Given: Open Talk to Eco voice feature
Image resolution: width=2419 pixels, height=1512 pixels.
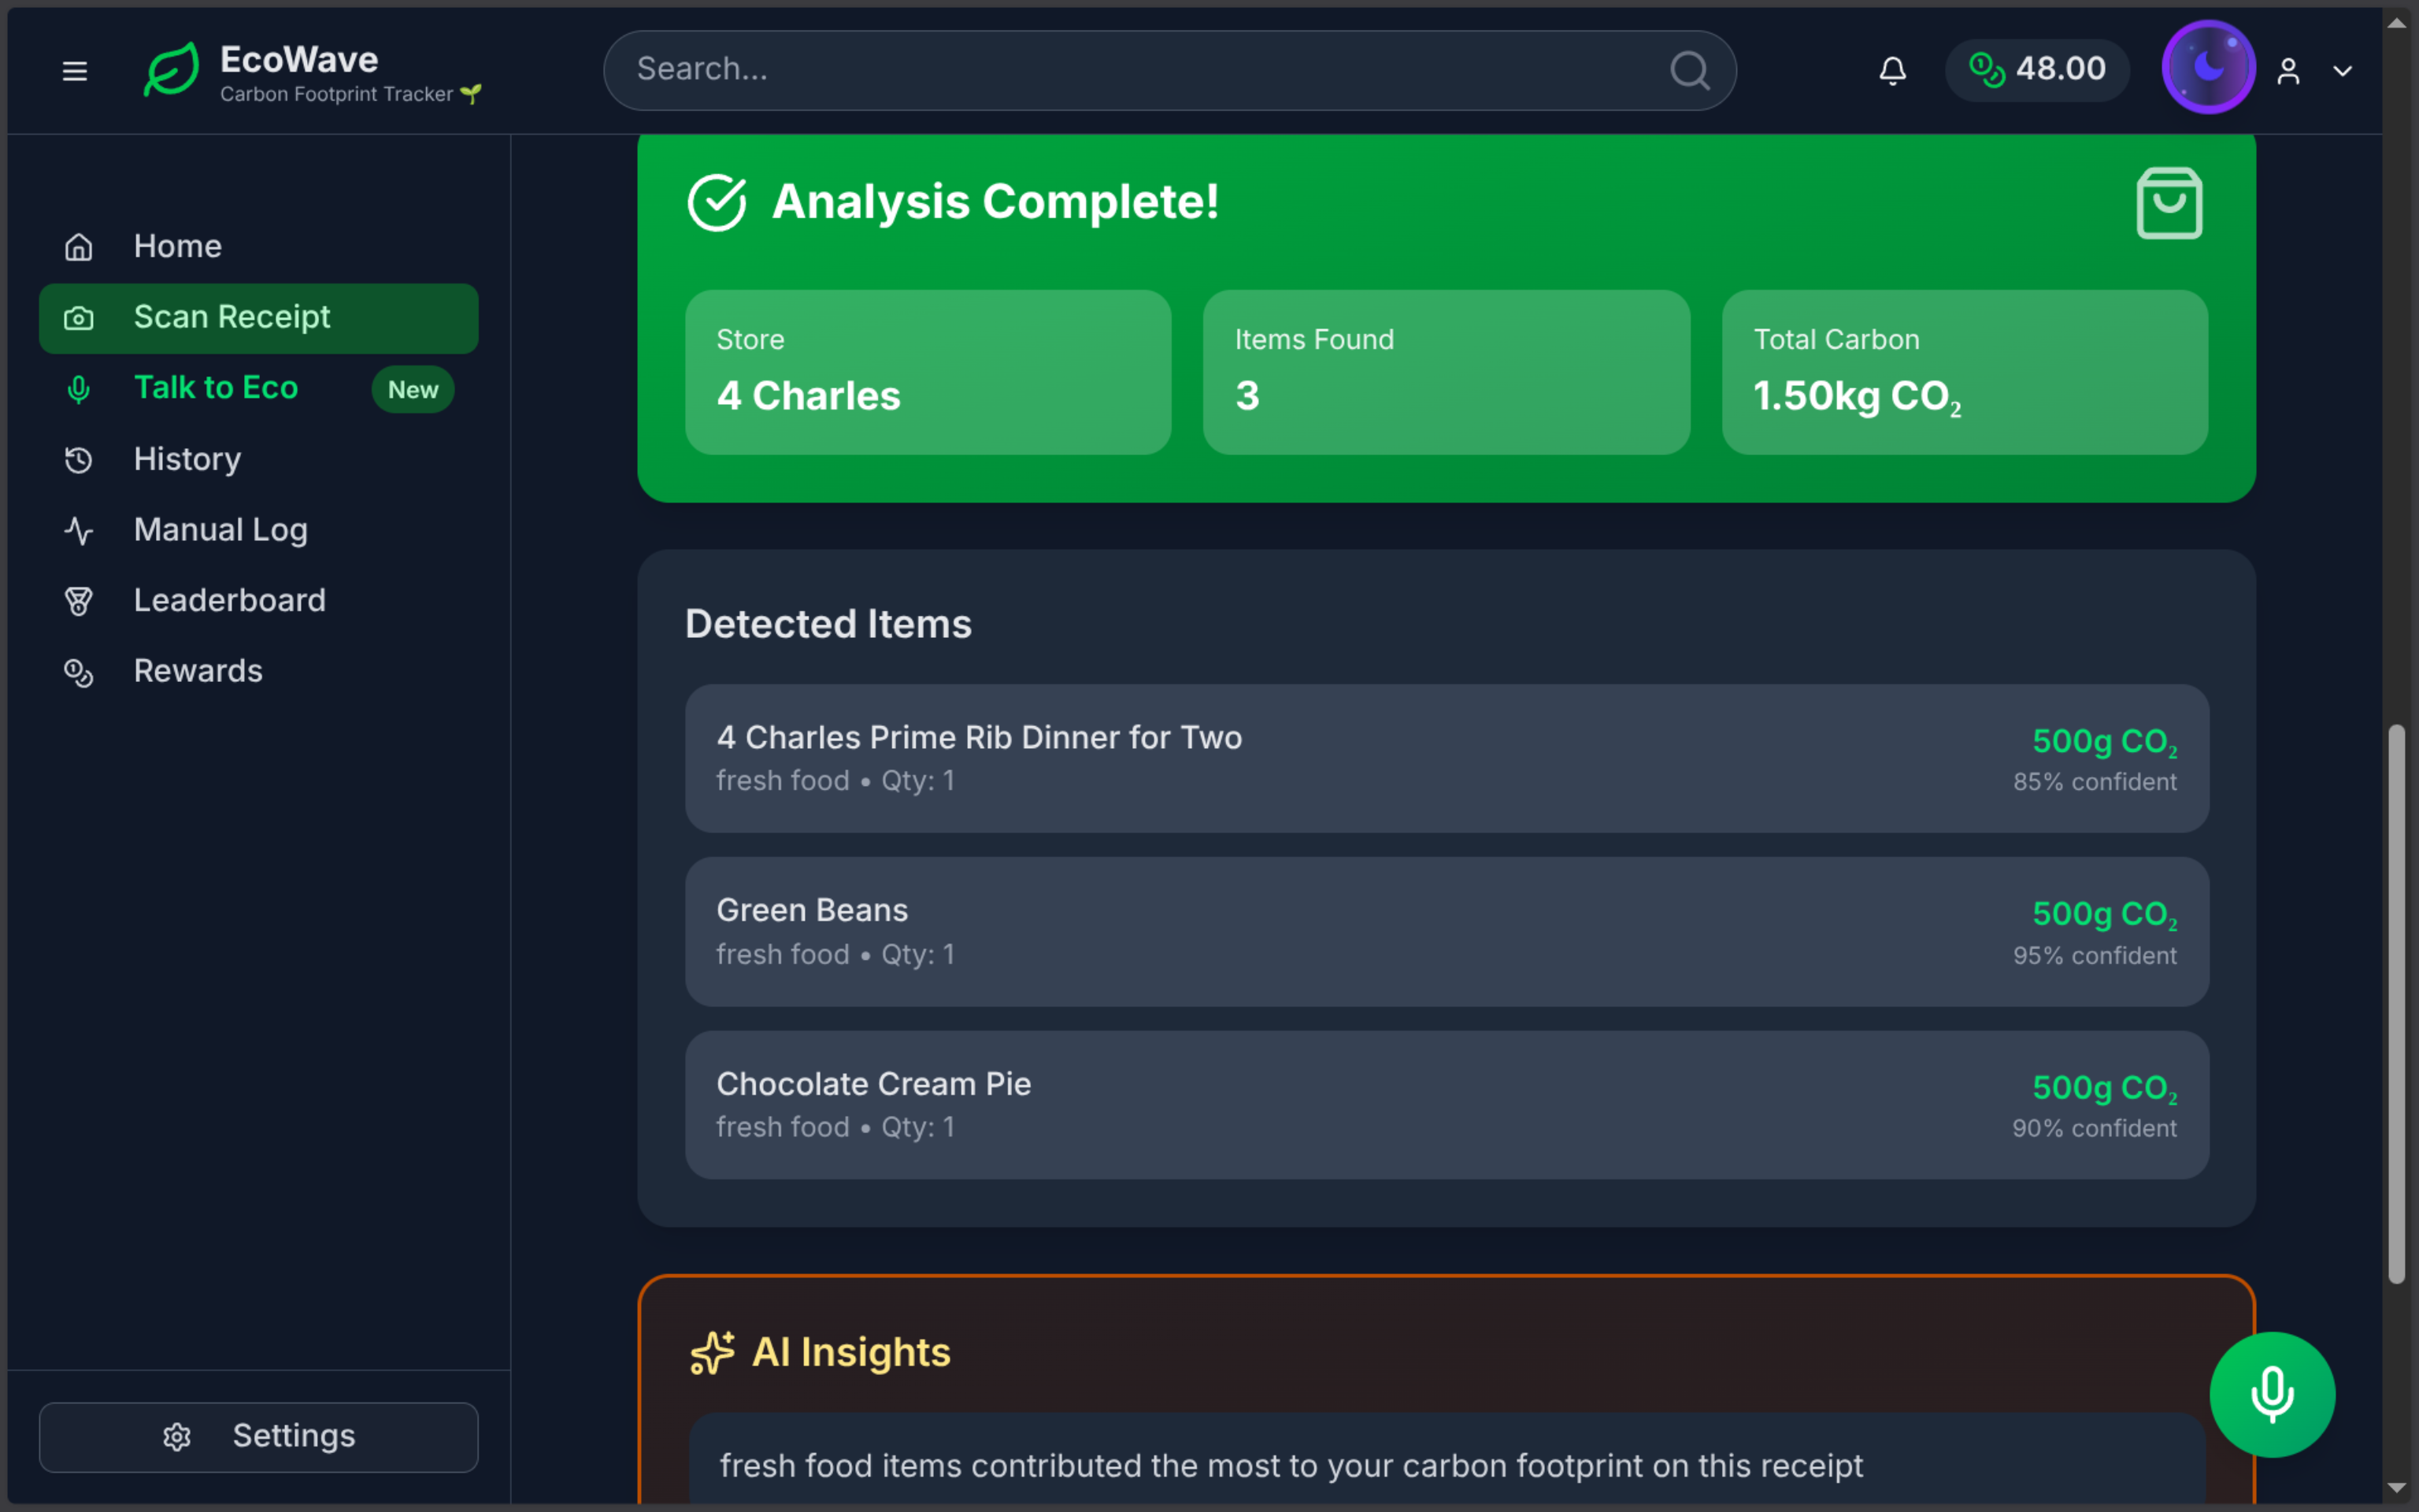Looking at the screenshot, I should pos(216,388).
